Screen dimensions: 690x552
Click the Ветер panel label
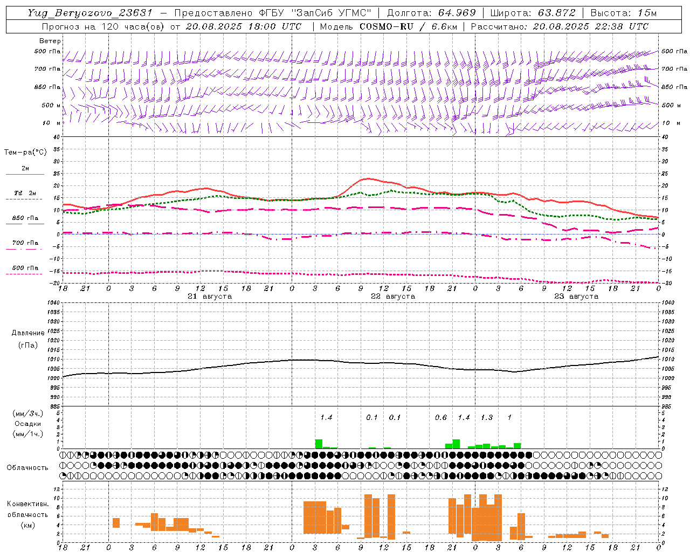point(50,41)
